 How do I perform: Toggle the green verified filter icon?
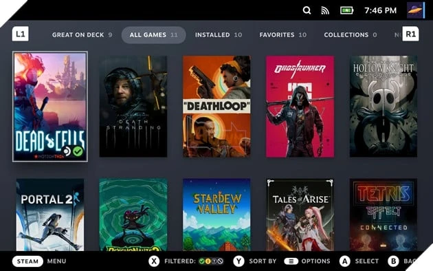click(x=202, y=261)
